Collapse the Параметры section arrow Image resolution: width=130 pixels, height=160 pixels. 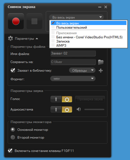(x=37, y=39)
